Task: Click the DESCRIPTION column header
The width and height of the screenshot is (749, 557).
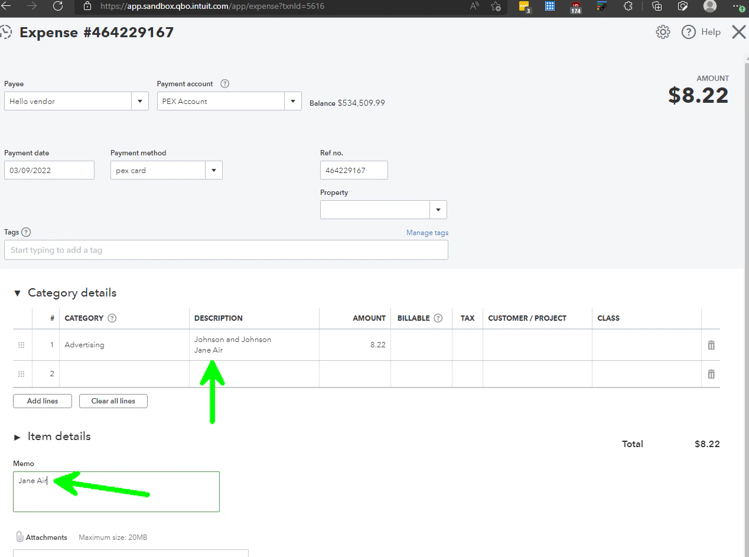Action: click(x=219, y=318)
